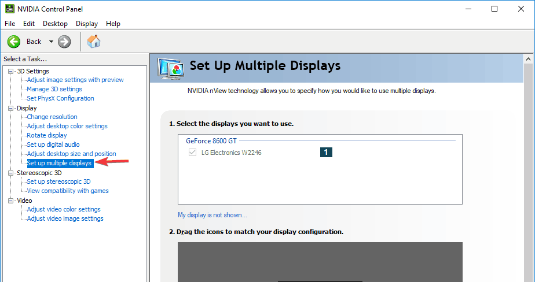Viewport: 535px width, 282px height.
Task: Click the NVIDIA Control Panel title icon
Action: (9, 9)
